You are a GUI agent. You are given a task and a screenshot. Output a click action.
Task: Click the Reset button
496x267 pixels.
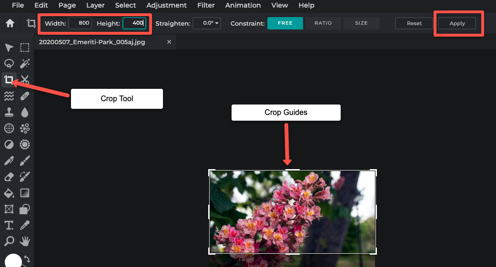coord(414,23)
